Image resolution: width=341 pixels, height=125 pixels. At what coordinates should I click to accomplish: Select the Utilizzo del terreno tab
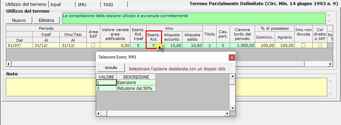pos(26,4)
